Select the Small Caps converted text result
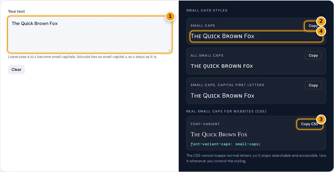The width and height of the screenshot is (334, 172). [222, 36]
